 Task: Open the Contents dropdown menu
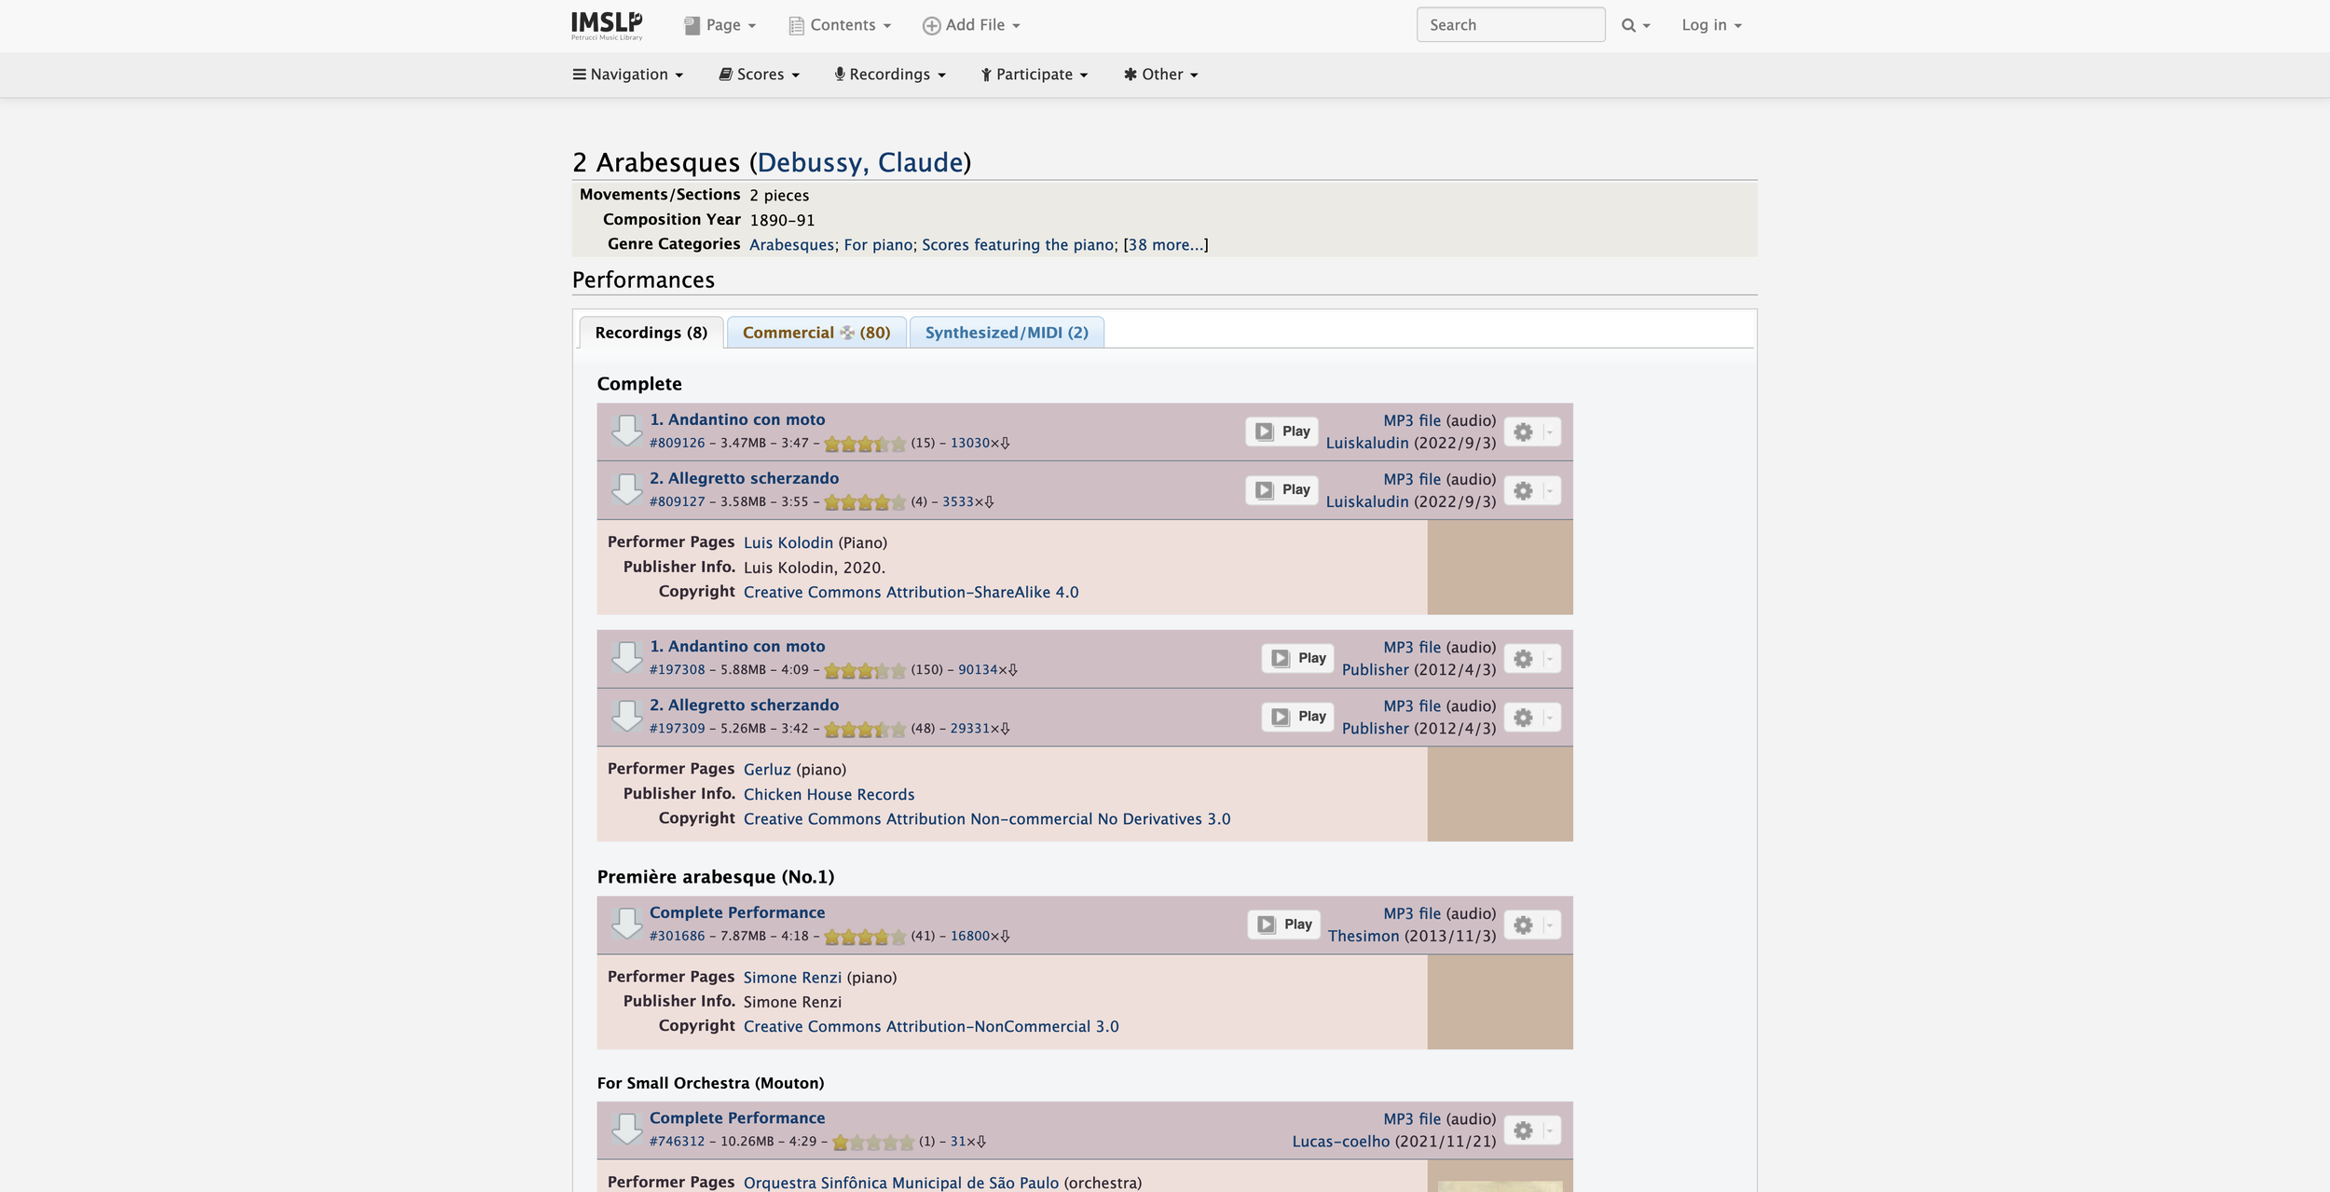(840, 25)
